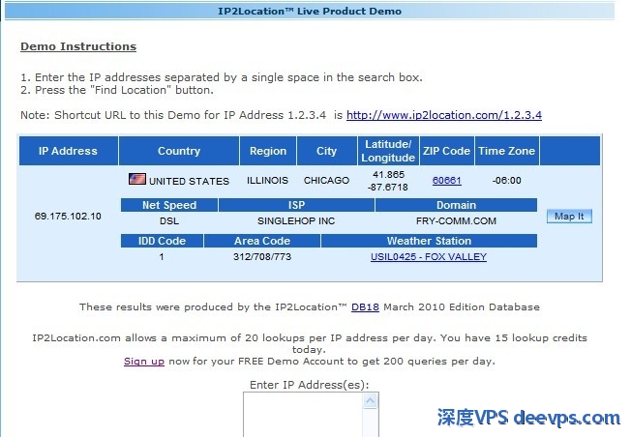Open the DB18 database link
Viewport: 631px width, 437px height.
coord(365,307)
